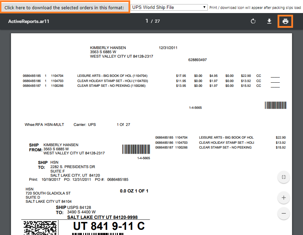Click SALT LAKE CITY UT 84120-9998 line

tap(102, 217)
